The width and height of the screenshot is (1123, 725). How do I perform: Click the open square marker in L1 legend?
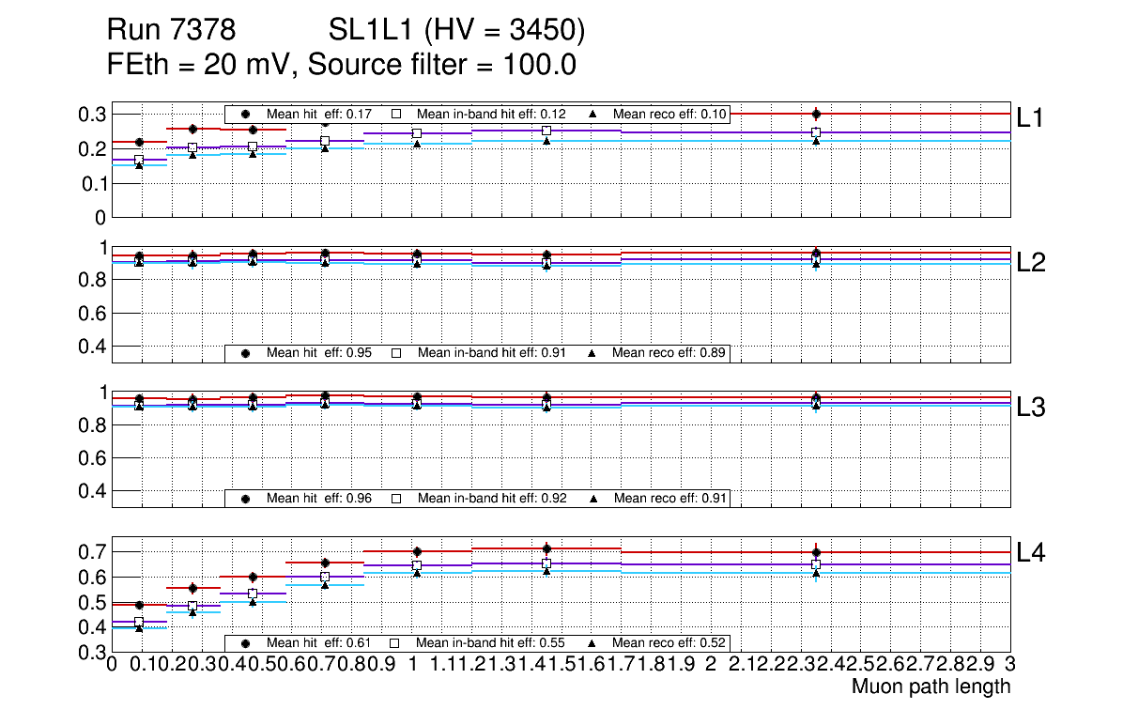point(396,114)
